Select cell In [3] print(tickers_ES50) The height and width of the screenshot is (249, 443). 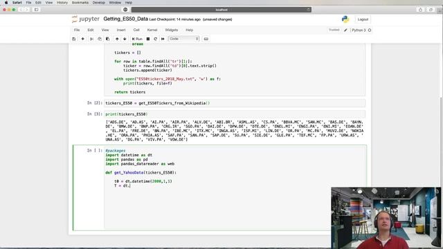[x=235, y=114]
